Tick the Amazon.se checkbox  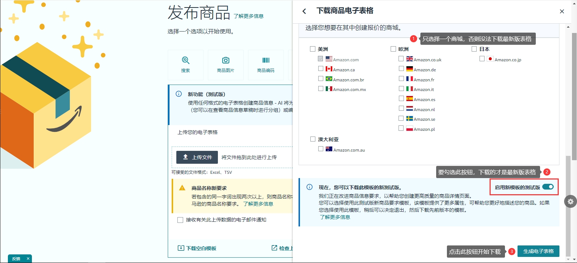pos(401,118)
